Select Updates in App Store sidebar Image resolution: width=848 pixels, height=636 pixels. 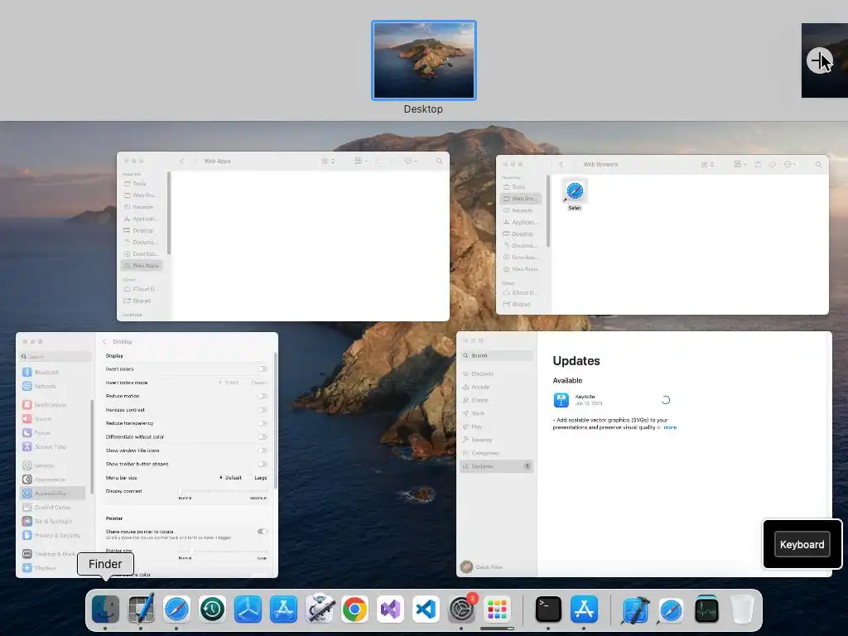[497, 466]
